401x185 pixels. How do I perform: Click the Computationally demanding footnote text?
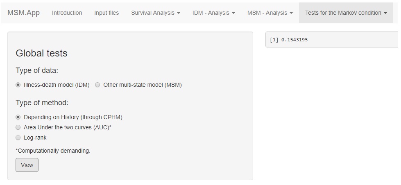click(53, 151)
